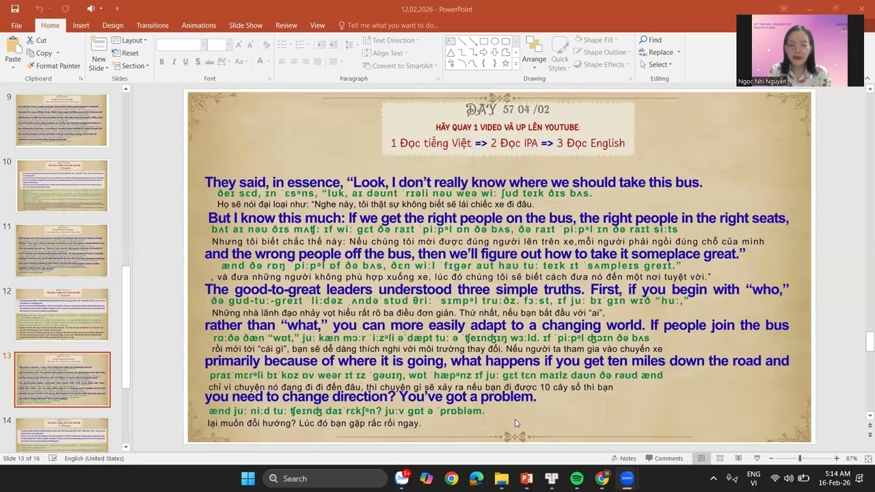The width and height of the screenshot is (875, 492).
Task: Open the font color dropdown arrow
Action: [269, 61]
